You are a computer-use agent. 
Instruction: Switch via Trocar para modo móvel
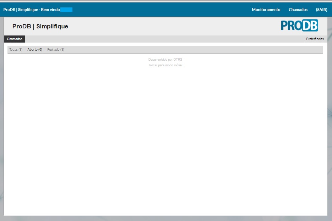(x=165, y=65)
